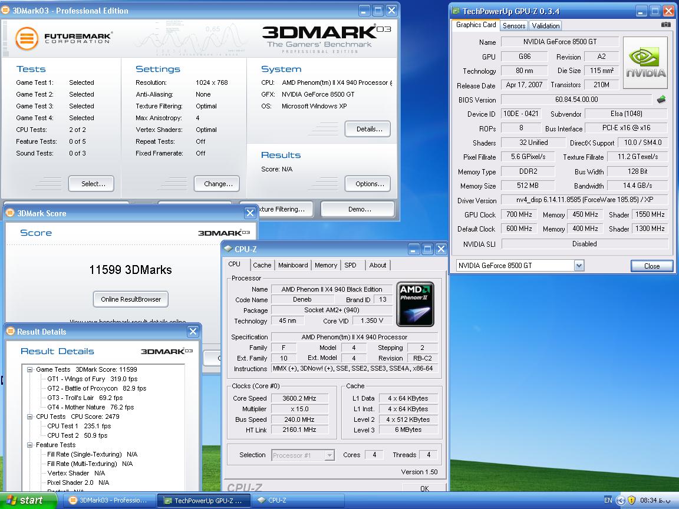Switch to the Sensors tab in GPU-Z

(x=513, y=25)
